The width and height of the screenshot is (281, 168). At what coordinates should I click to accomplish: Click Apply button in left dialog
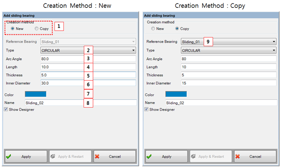(26, 156)
